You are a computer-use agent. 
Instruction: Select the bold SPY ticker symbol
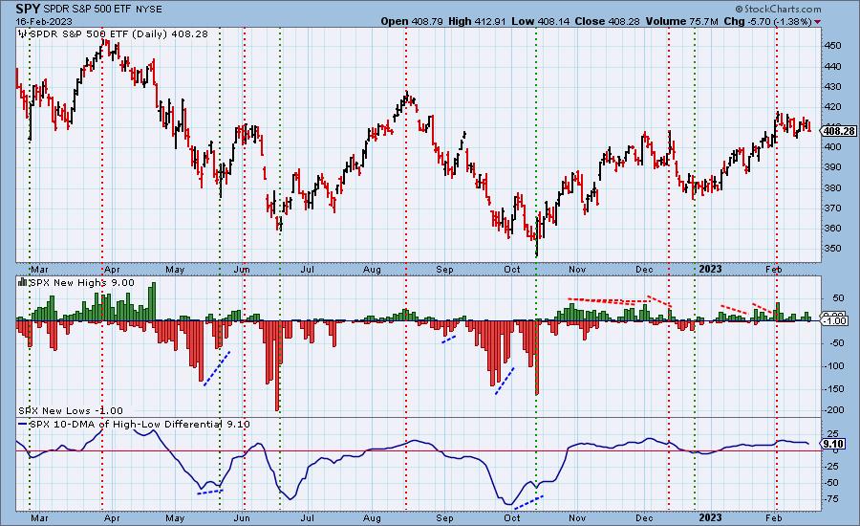[28, 9]
